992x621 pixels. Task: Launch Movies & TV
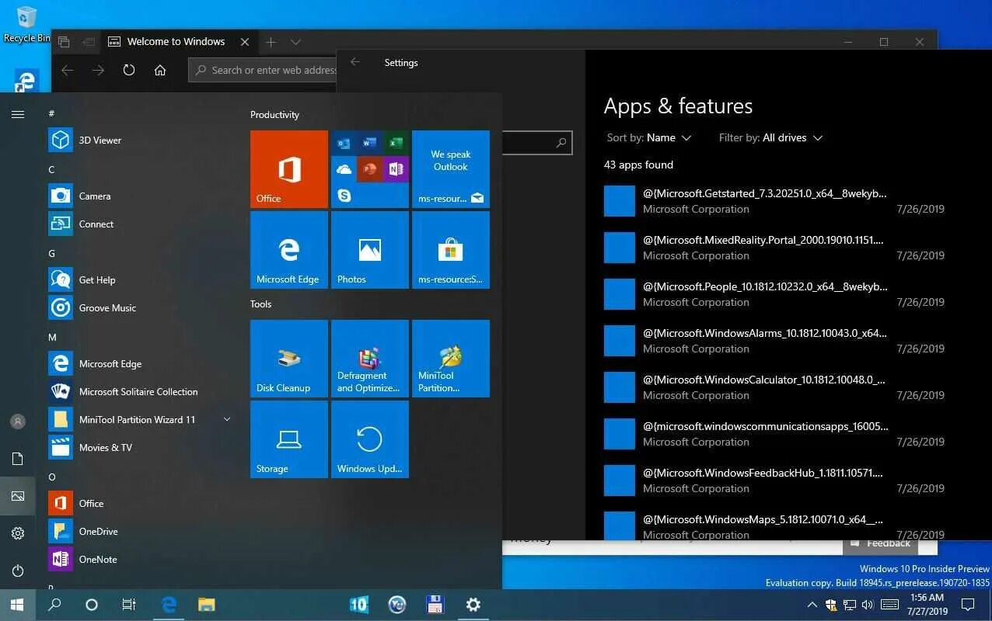click(140, 448)
